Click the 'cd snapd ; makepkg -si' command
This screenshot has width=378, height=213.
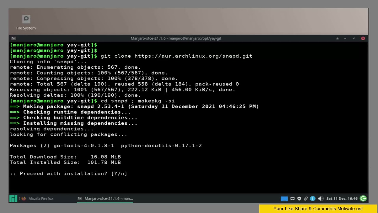point(138,101)
